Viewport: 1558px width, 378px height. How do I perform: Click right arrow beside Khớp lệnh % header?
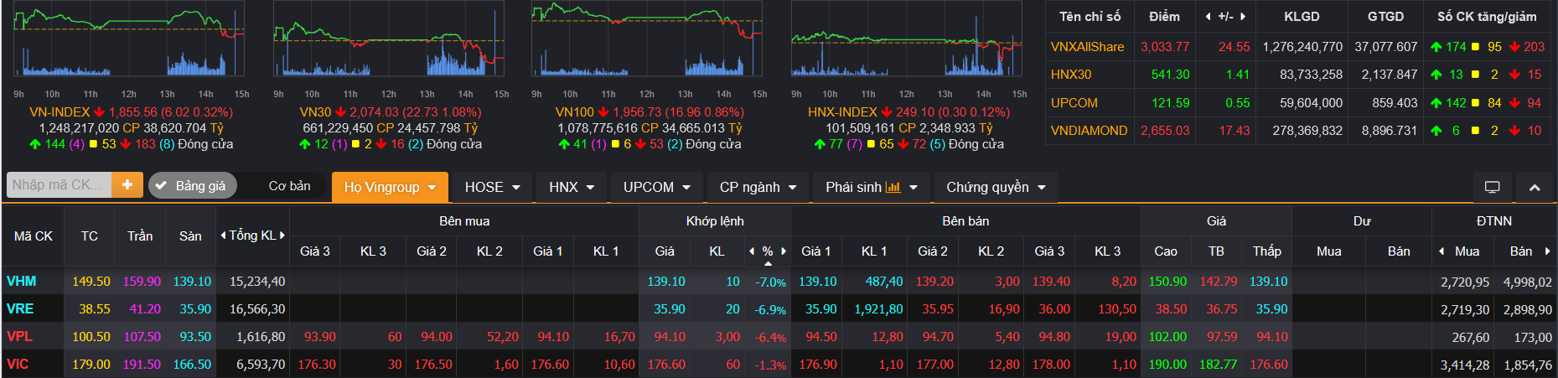pyautogui.click(x=784, y=251)
